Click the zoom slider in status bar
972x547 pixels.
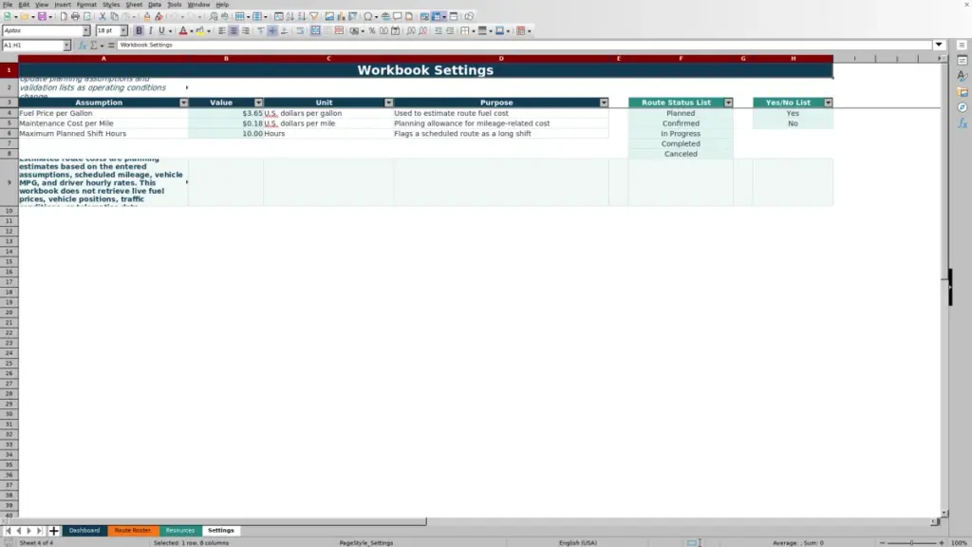[x=911, y=542]
